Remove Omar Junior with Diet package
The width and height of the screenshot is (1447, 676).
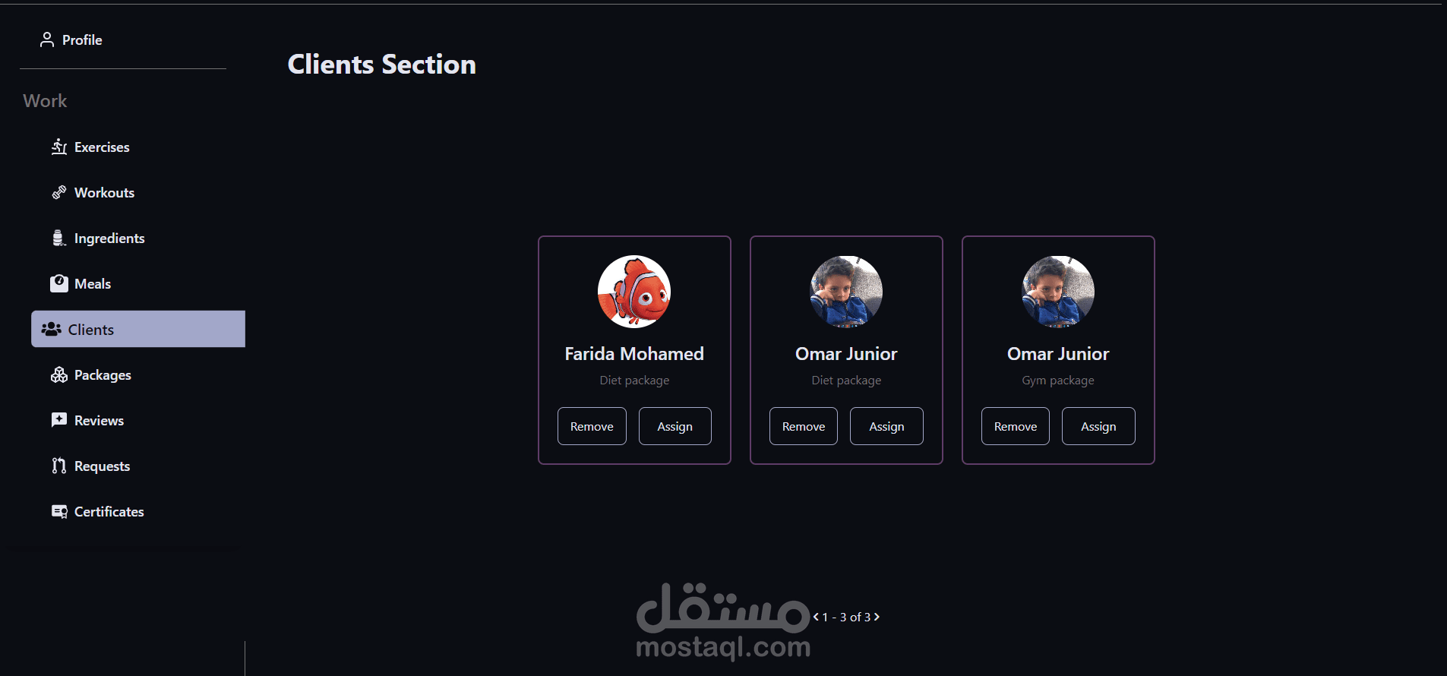(804, 426)
